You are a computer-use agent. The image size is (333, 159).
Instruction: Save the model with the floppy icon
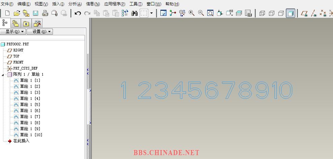coord(35,13)
